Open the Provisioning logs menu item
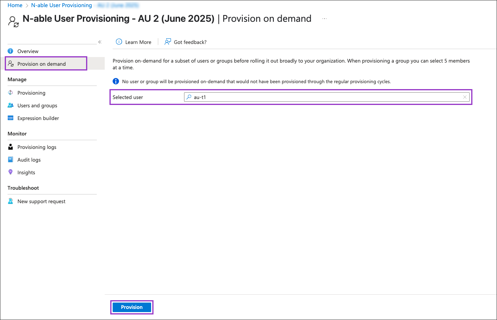This screenshot has width=497, height=320. pyautogui.click(x=37, y=147)
